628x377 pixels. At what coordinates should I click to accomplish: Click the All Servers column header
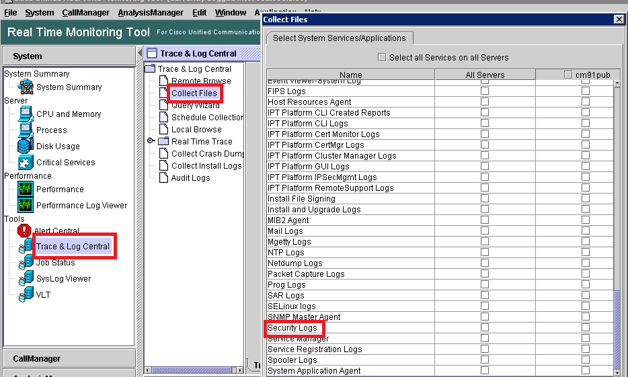point(485,75)
